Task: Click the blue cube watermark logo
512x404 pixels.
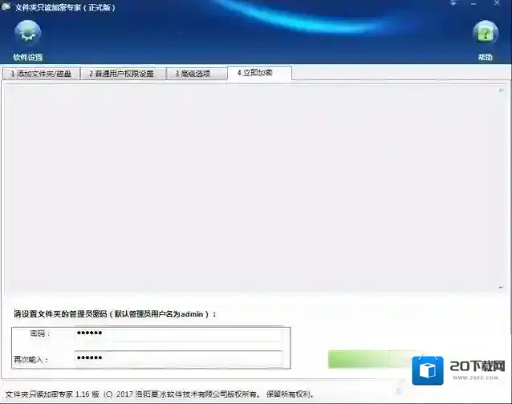Action: [x=428, y=371]
